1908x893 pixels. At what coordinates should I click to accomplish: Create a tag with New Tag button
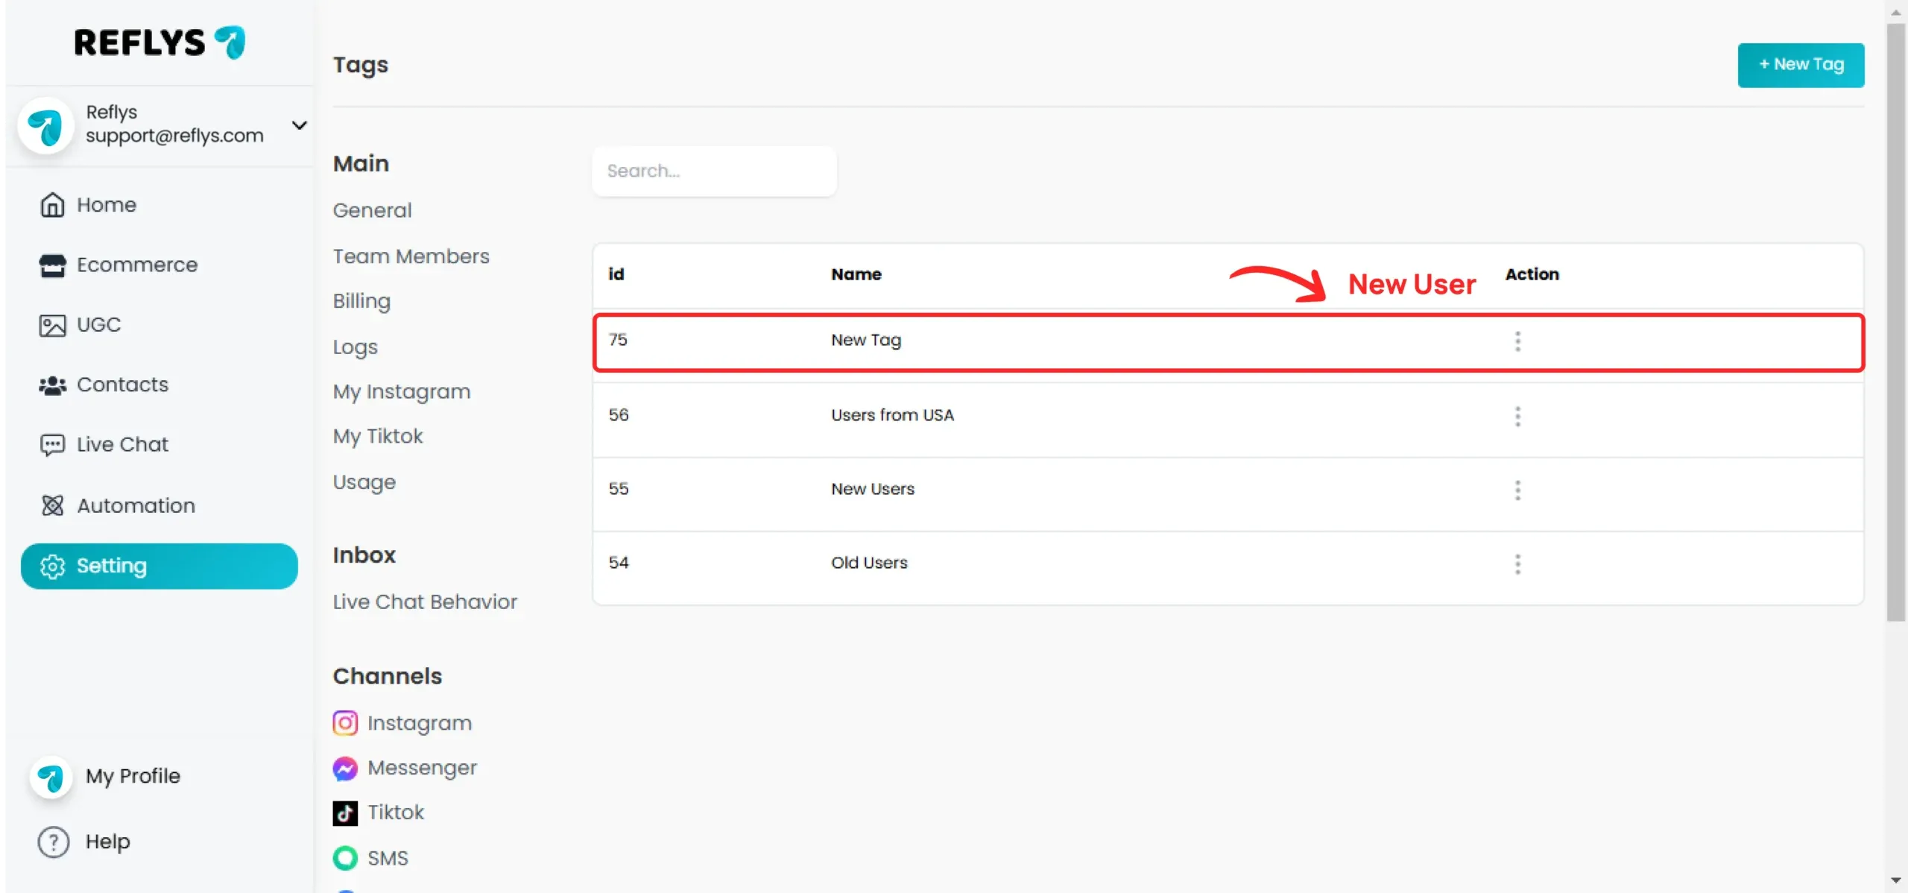1801,65
